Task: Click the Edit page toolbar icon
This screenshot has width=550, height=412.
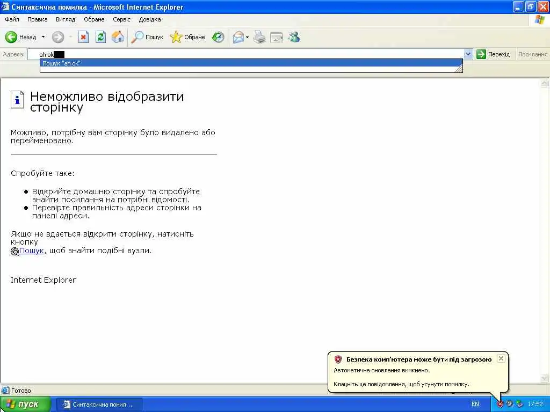Action: coord(277,37)
